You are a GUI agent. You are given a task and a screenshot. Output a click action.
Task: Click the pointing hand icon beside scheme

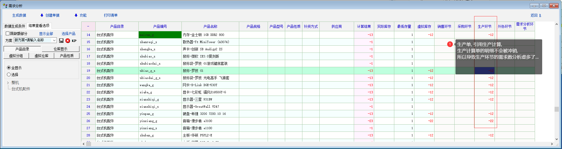tap(74, 40)
